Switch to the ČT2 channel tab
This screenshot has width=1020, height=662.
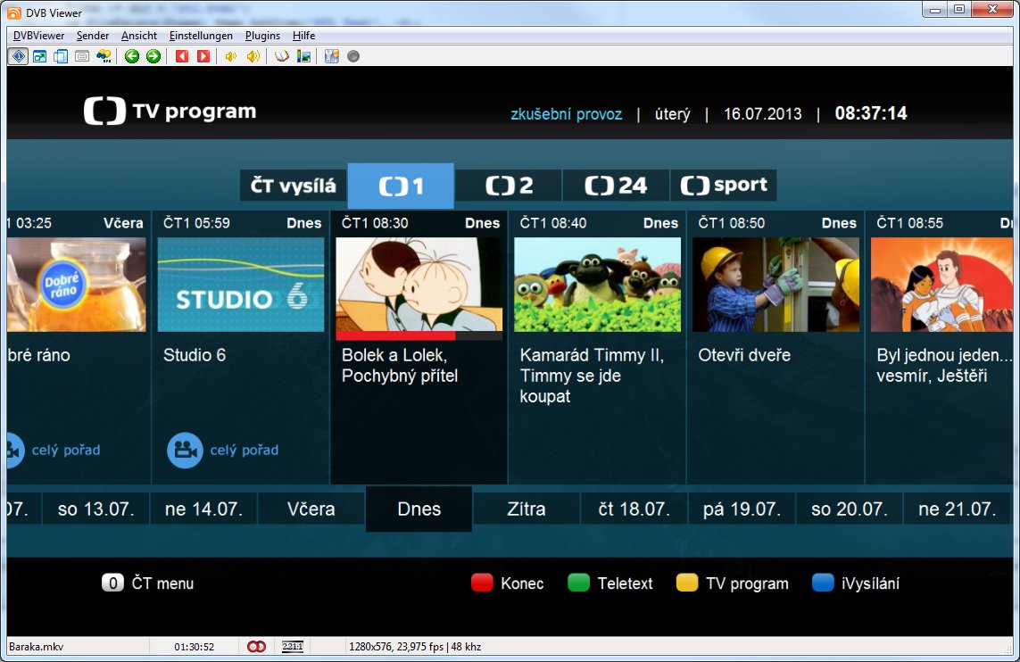click(509, 186)
